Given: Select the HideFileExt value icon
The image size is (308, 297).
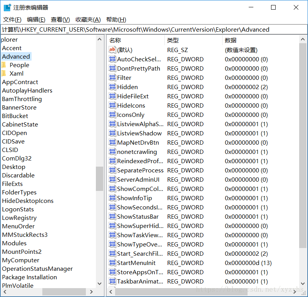Looking at the screenshot, I should coord(112,96).
